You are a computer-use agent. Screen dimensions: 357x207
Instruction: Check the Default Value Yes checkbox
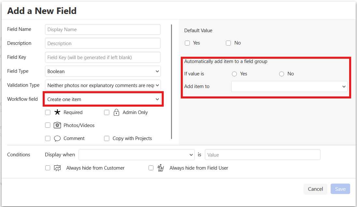click(x=187, y=43)
